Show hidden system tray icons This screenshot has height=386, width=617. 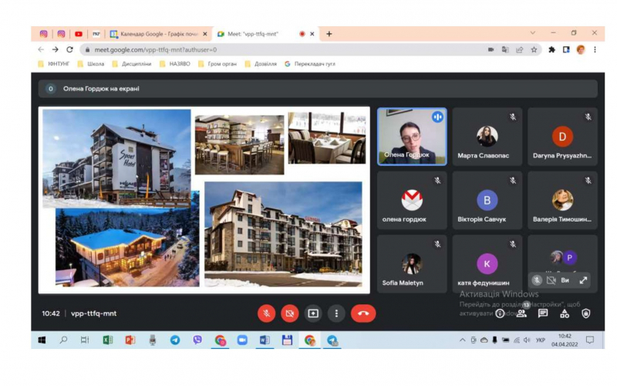[x=462, y=340]
